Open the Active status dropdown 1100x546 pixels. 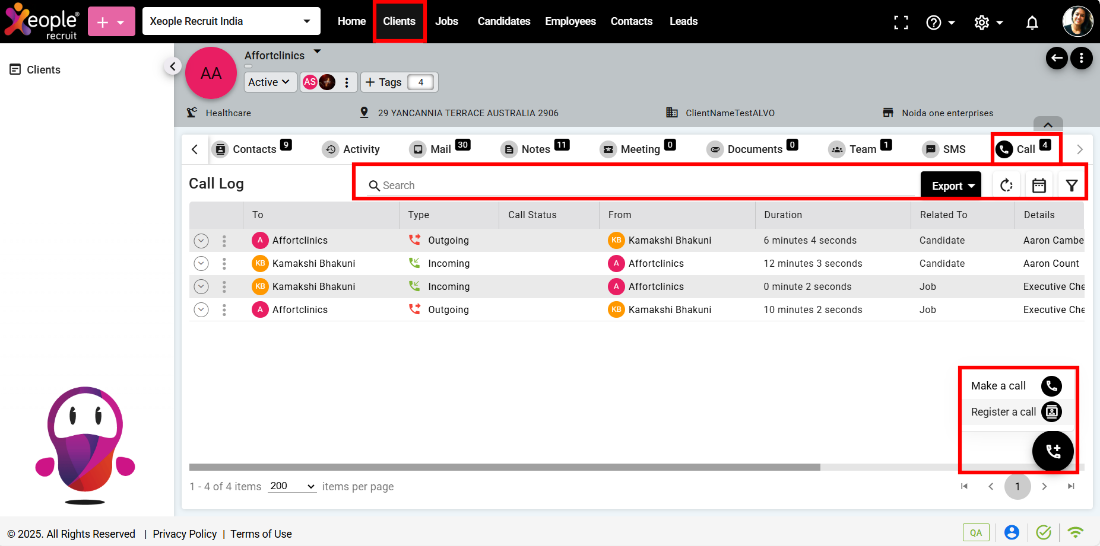270,82
